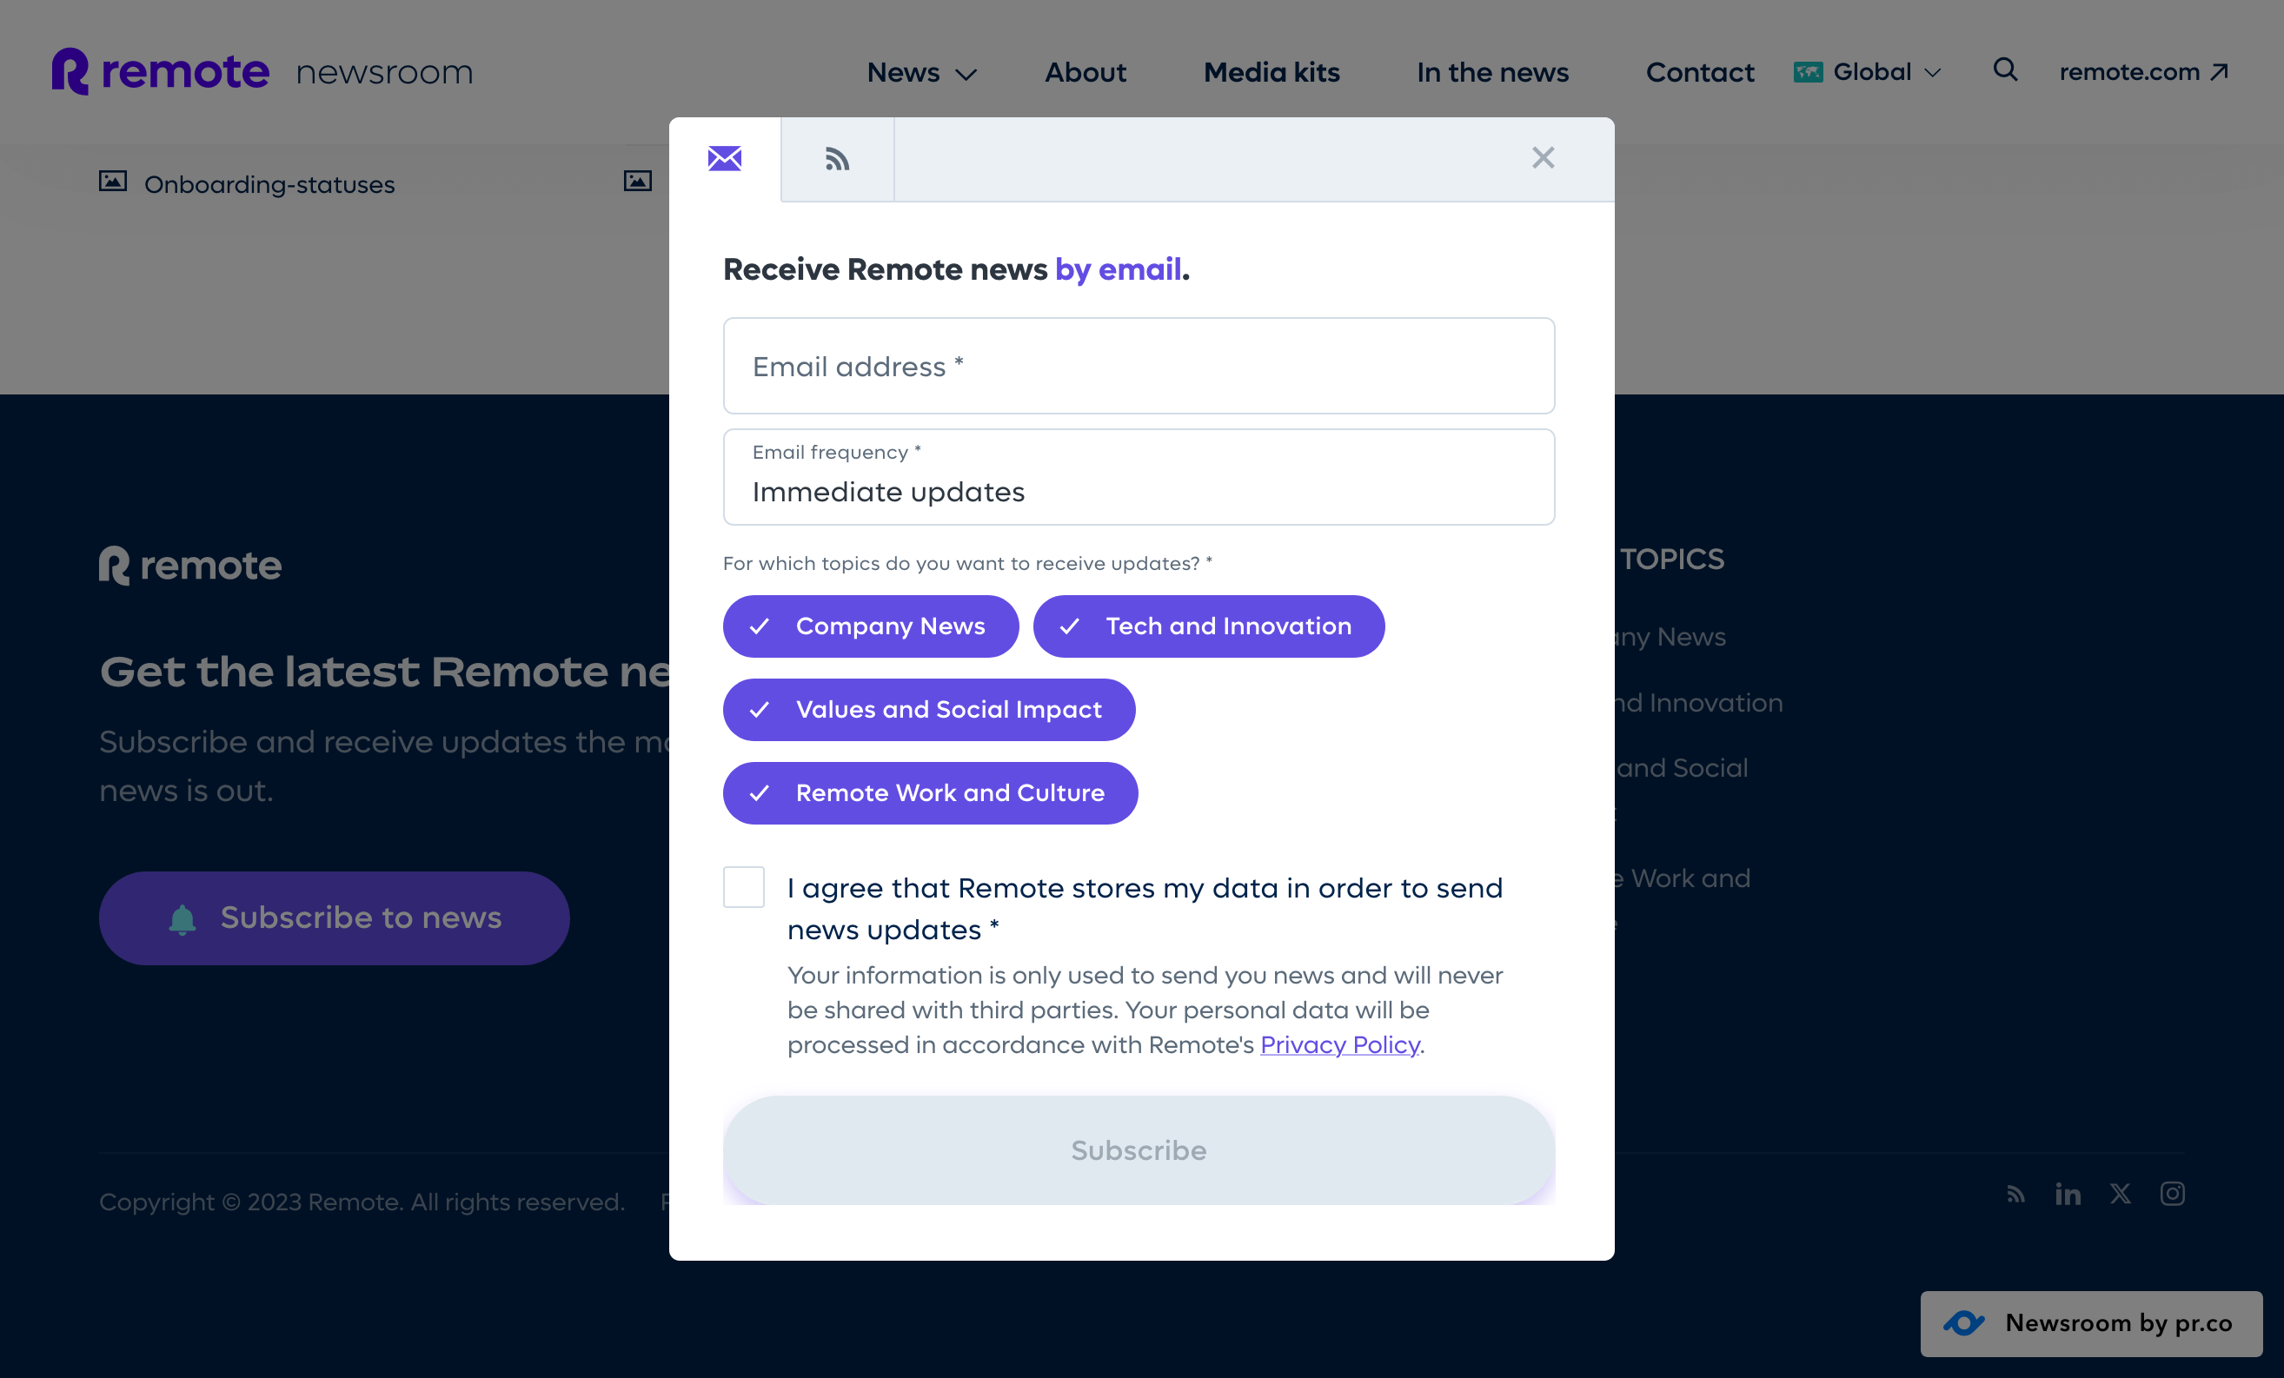The width and height of the screenshot is (2284, 1378).
Task: Expand the News navigation menu
Action: [x=920, y=72]
